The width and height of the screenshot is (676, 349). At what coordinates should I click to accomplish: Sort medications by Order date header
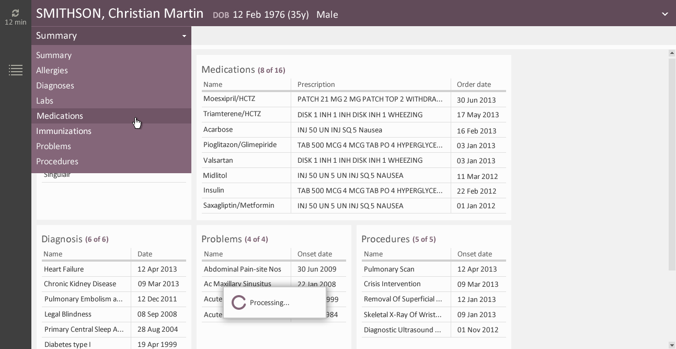(474, 84)
